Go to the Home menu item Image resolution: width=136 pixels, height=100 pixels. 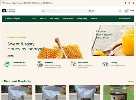[34, 19]
